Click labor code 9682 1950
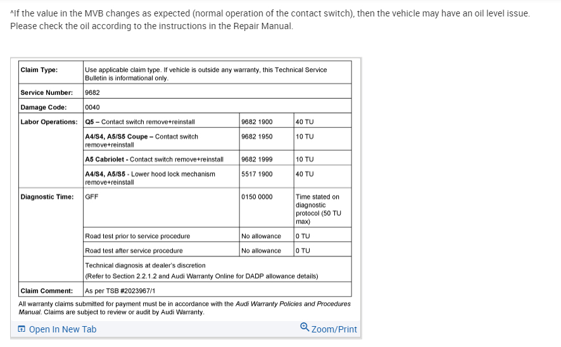The image size is (561, 347). [257, 136]
